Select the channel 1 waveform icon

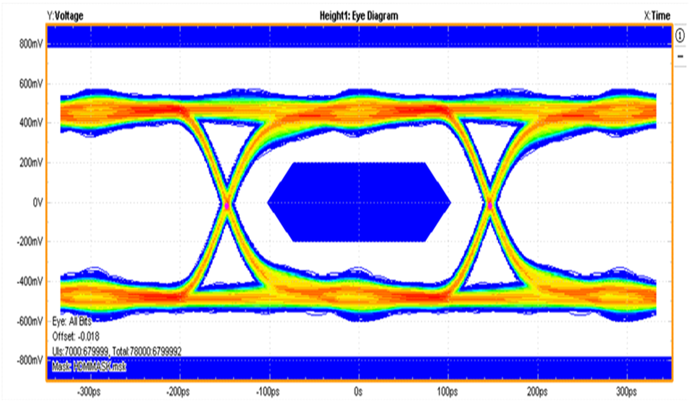pos(680,35)
